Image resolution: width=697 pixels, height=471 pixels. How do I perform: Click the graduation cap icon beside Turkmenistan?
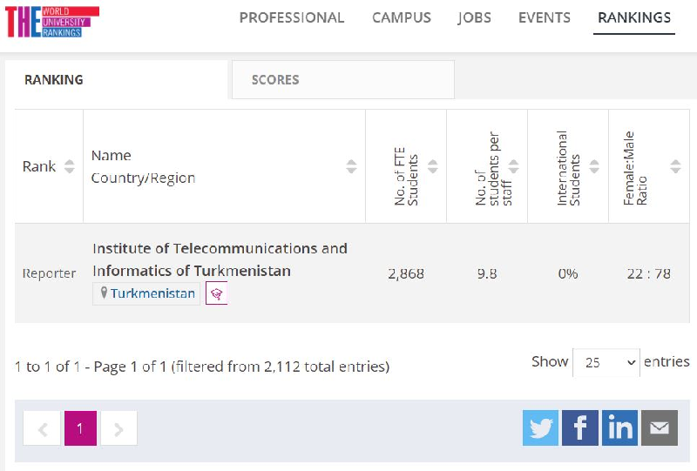[x=216, y=294]
